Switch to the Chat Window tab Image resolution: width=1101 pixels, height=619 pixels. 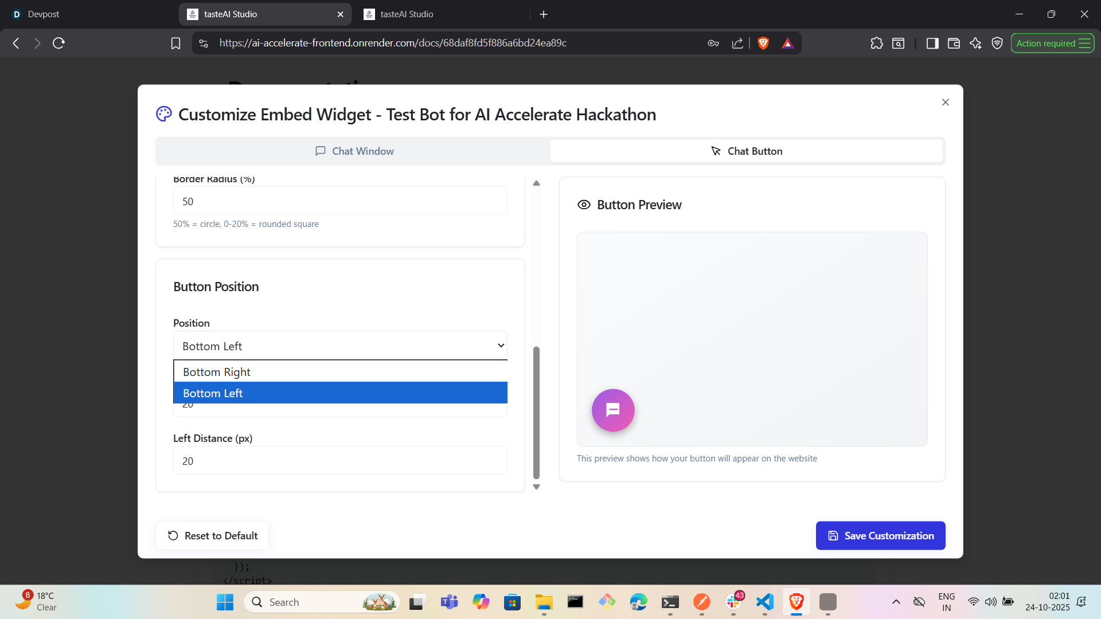(354, 151)
